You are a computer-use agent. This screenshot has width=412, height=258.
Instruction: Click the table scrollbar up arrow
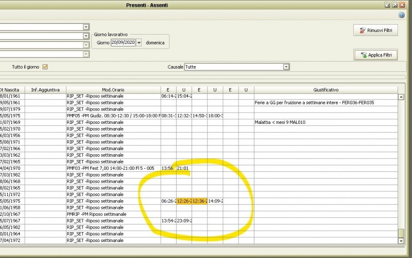coord(401,96)
